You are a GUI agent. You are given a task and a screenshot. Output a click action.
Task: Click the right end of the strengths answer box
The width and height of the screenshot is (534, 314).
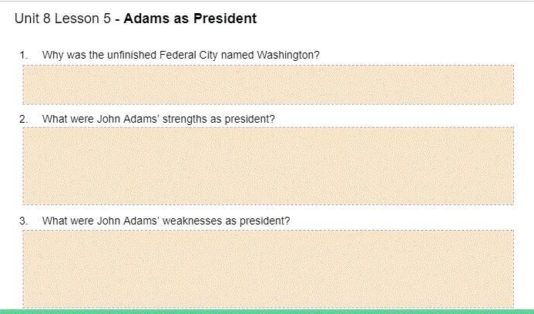[507, 165]
